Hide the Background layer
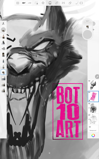This screenshot has width=99, height=159. pyautogui.click(x=90, y=127)
